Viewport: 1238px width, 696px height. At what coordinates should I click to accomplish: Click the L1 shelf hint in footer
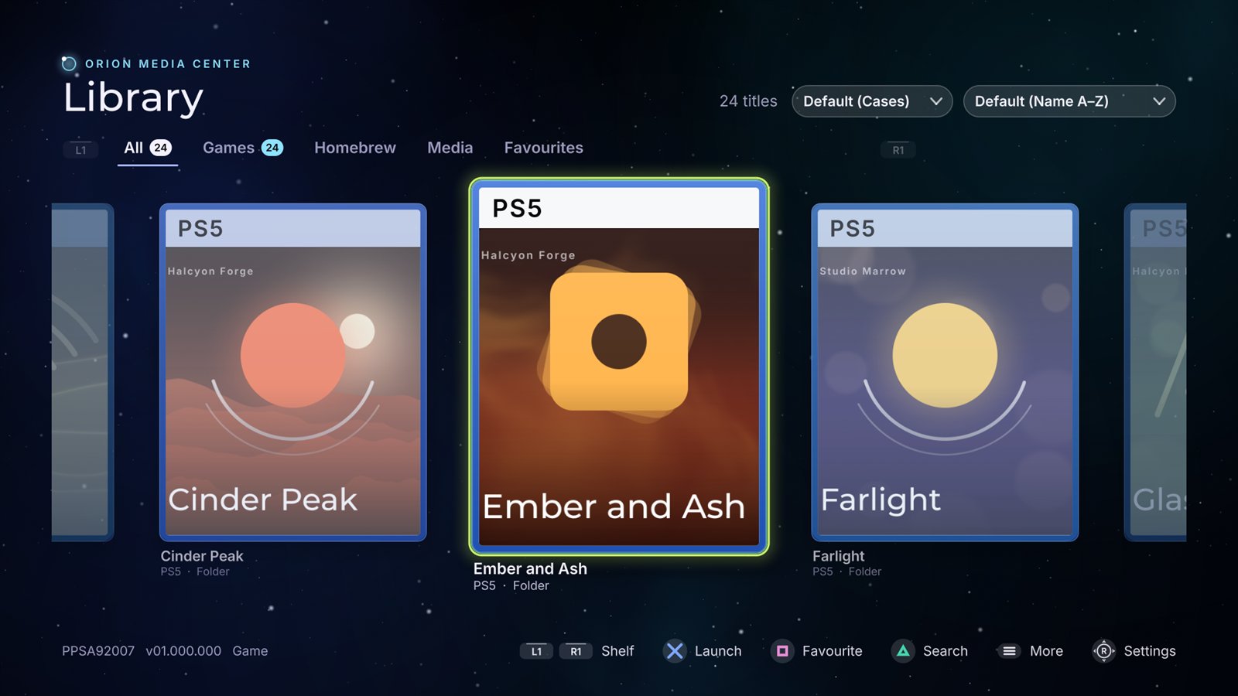pyautogui.click(x=536, y=651)
